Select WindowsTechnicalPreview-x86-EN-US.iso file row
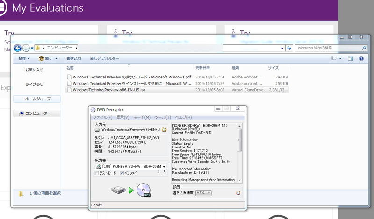This screenshot has height=219, width=374. pyautogui.click(x=177, y=90)
